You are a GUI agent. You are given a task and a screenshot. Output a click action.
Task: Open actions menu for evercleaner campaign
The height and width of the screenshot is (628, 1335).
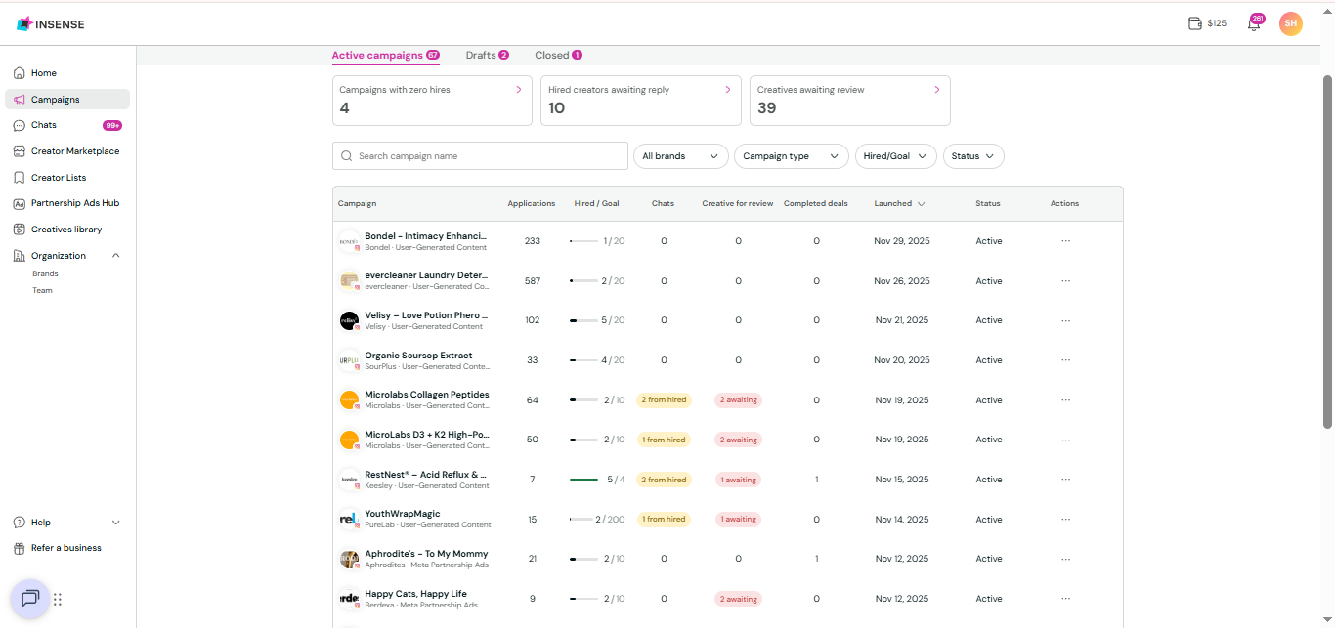[1065, 281]
